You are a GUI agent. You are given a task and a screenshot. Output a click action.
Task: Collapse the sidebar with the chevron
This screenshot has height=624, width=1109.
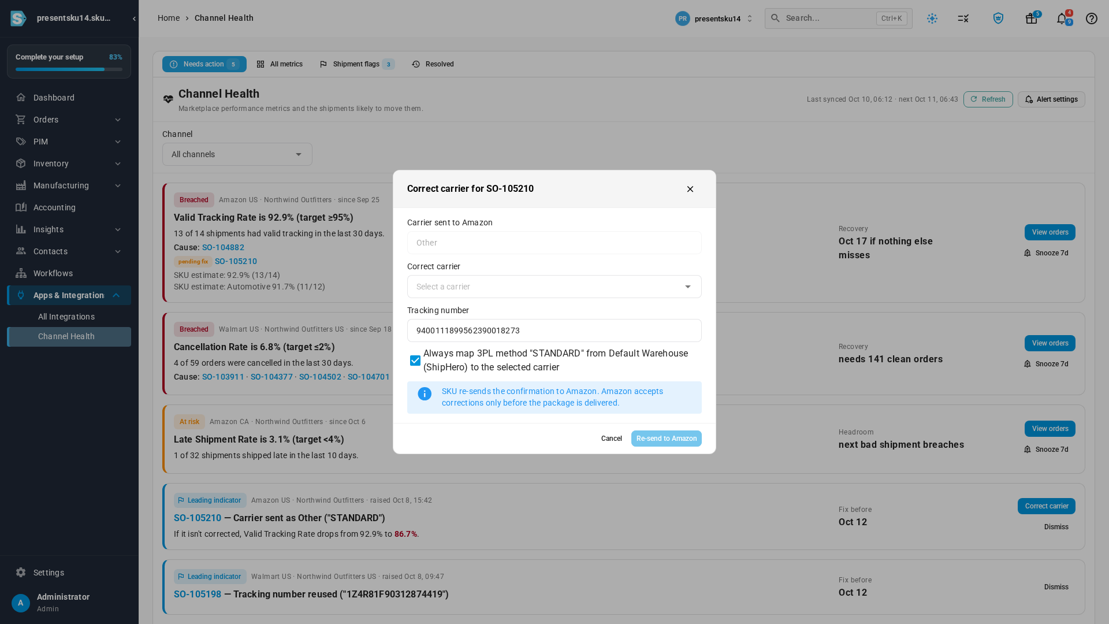[134, 18]
